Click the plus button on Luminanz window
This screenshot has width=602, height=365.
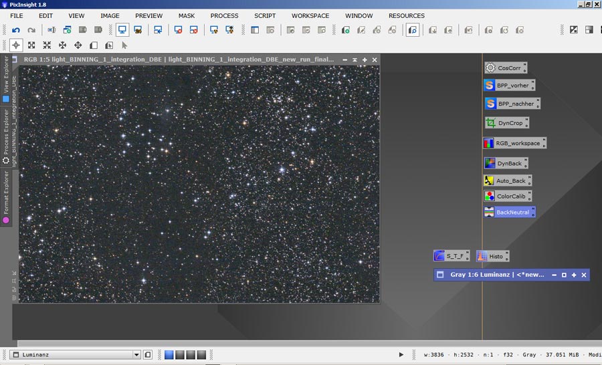[574, 275]
